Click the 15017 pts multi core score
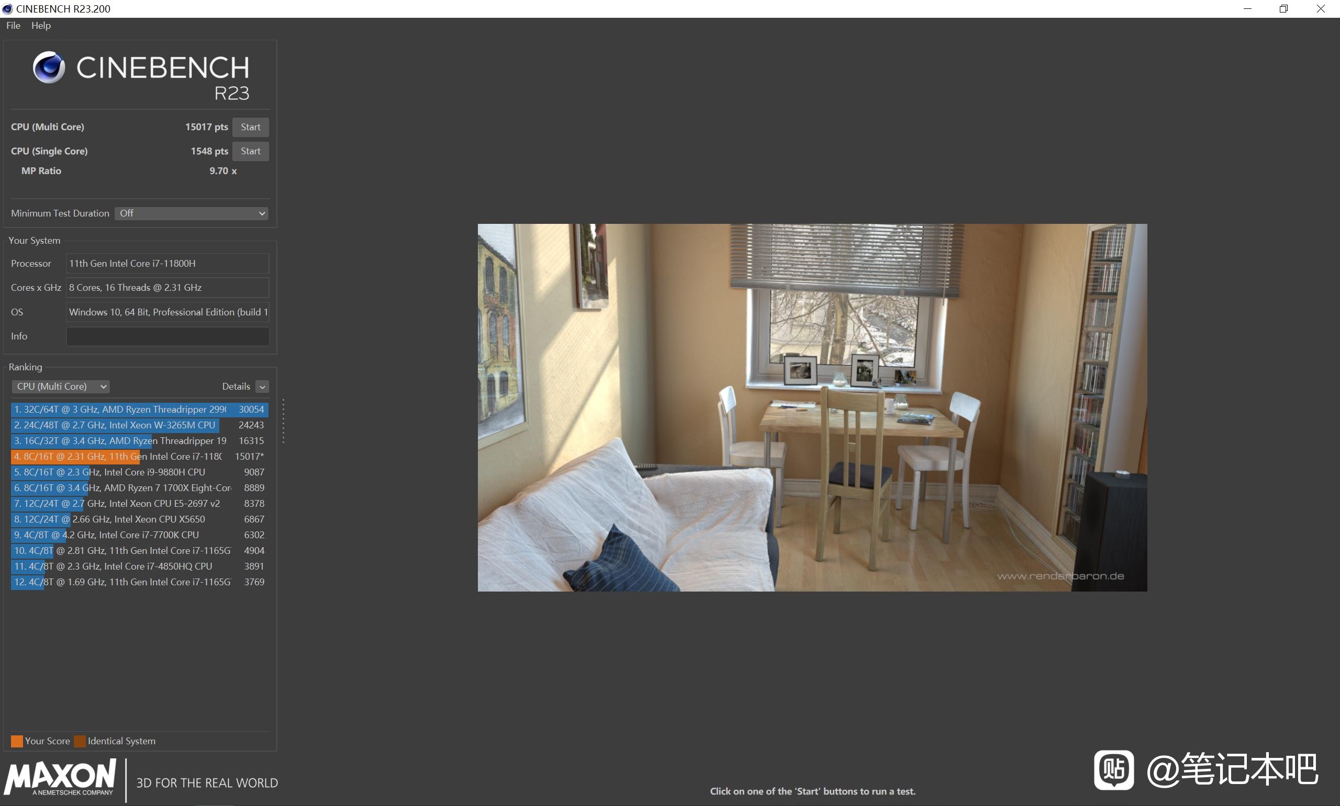Image resolution: width=1340 pixels, height=806 pixels. coord(206,127)
